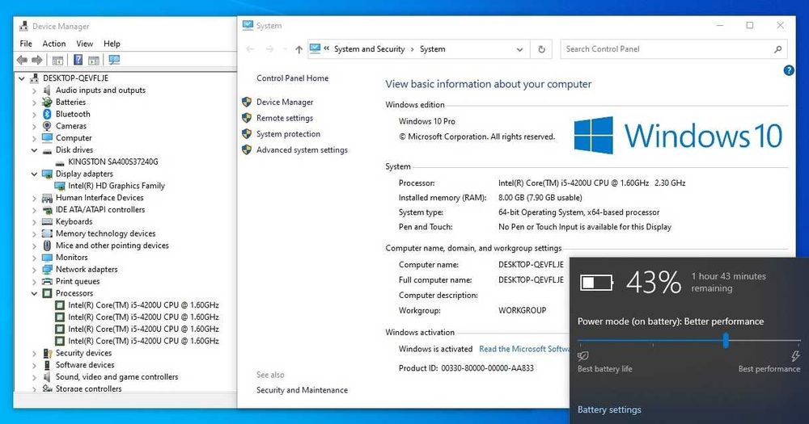Collapse the Display adapters node

tap(34, 174)
